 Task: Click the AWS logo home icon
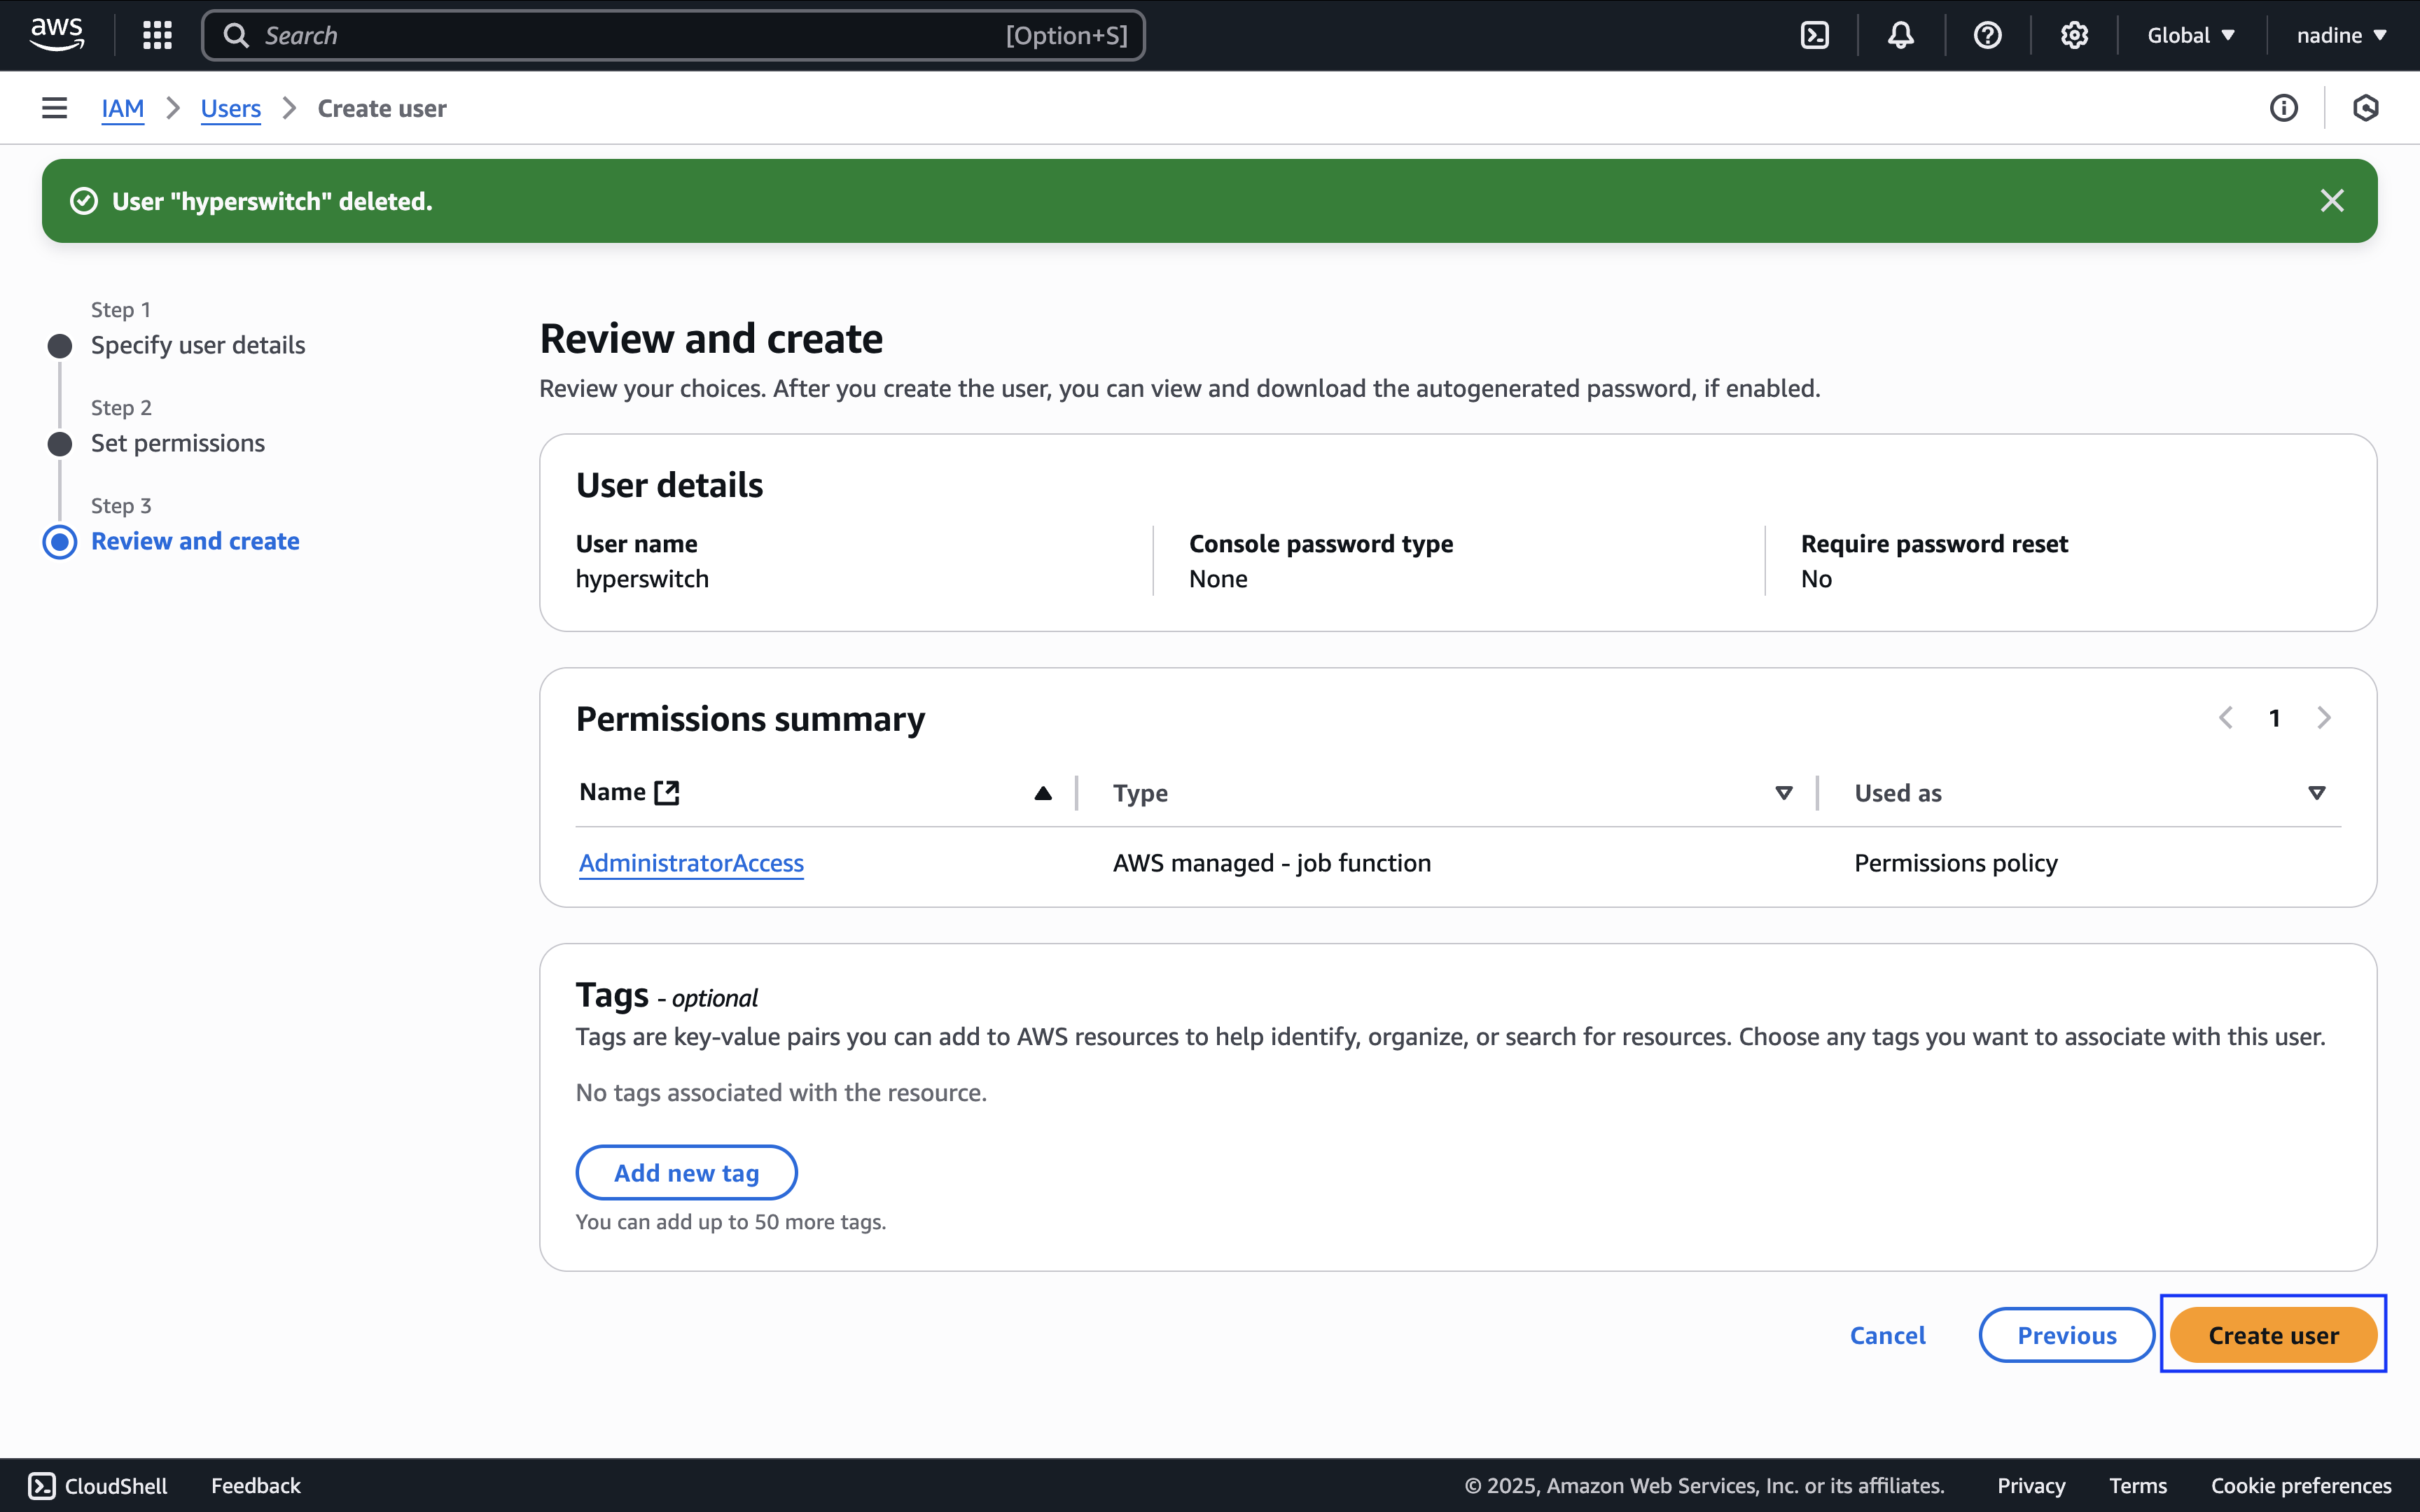coord(57,35)
